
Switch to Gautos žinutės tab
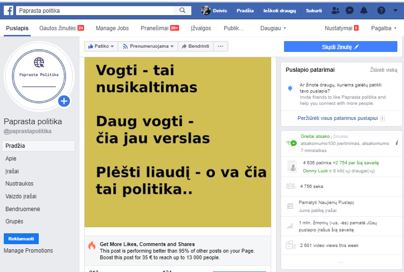pos(61,28)
